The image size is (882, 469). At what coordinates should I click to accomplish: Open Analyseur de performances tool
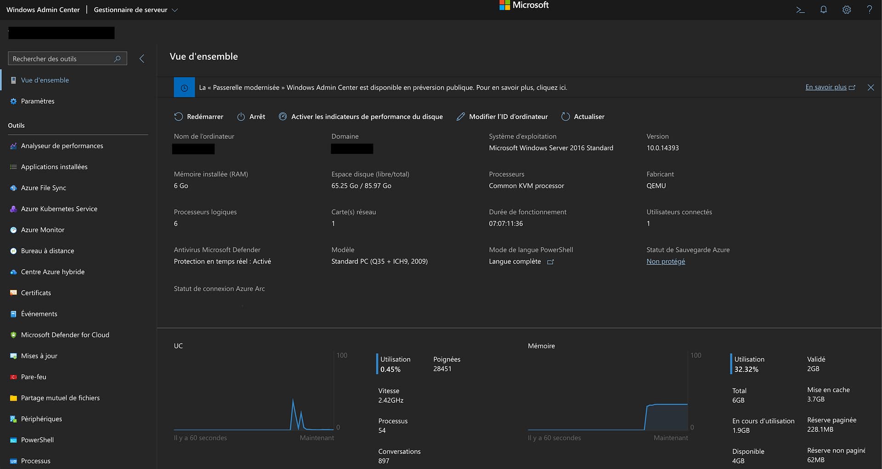[62, 146]
